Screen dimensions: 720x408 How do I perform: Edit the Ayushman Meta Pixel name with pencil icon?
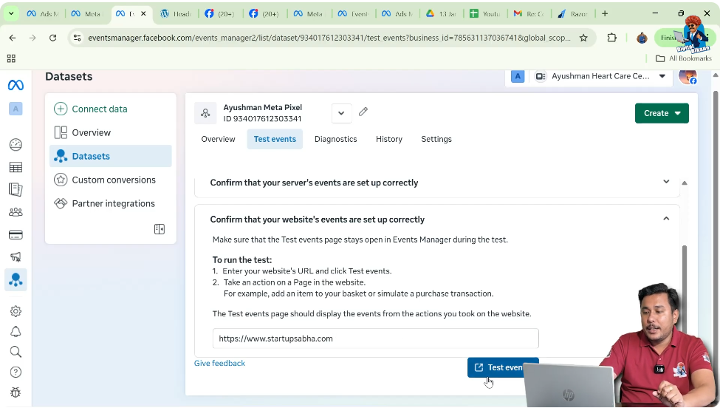363,112
